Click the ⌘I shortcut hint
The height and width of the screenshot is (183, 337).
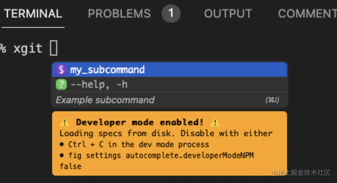point(272,100)
